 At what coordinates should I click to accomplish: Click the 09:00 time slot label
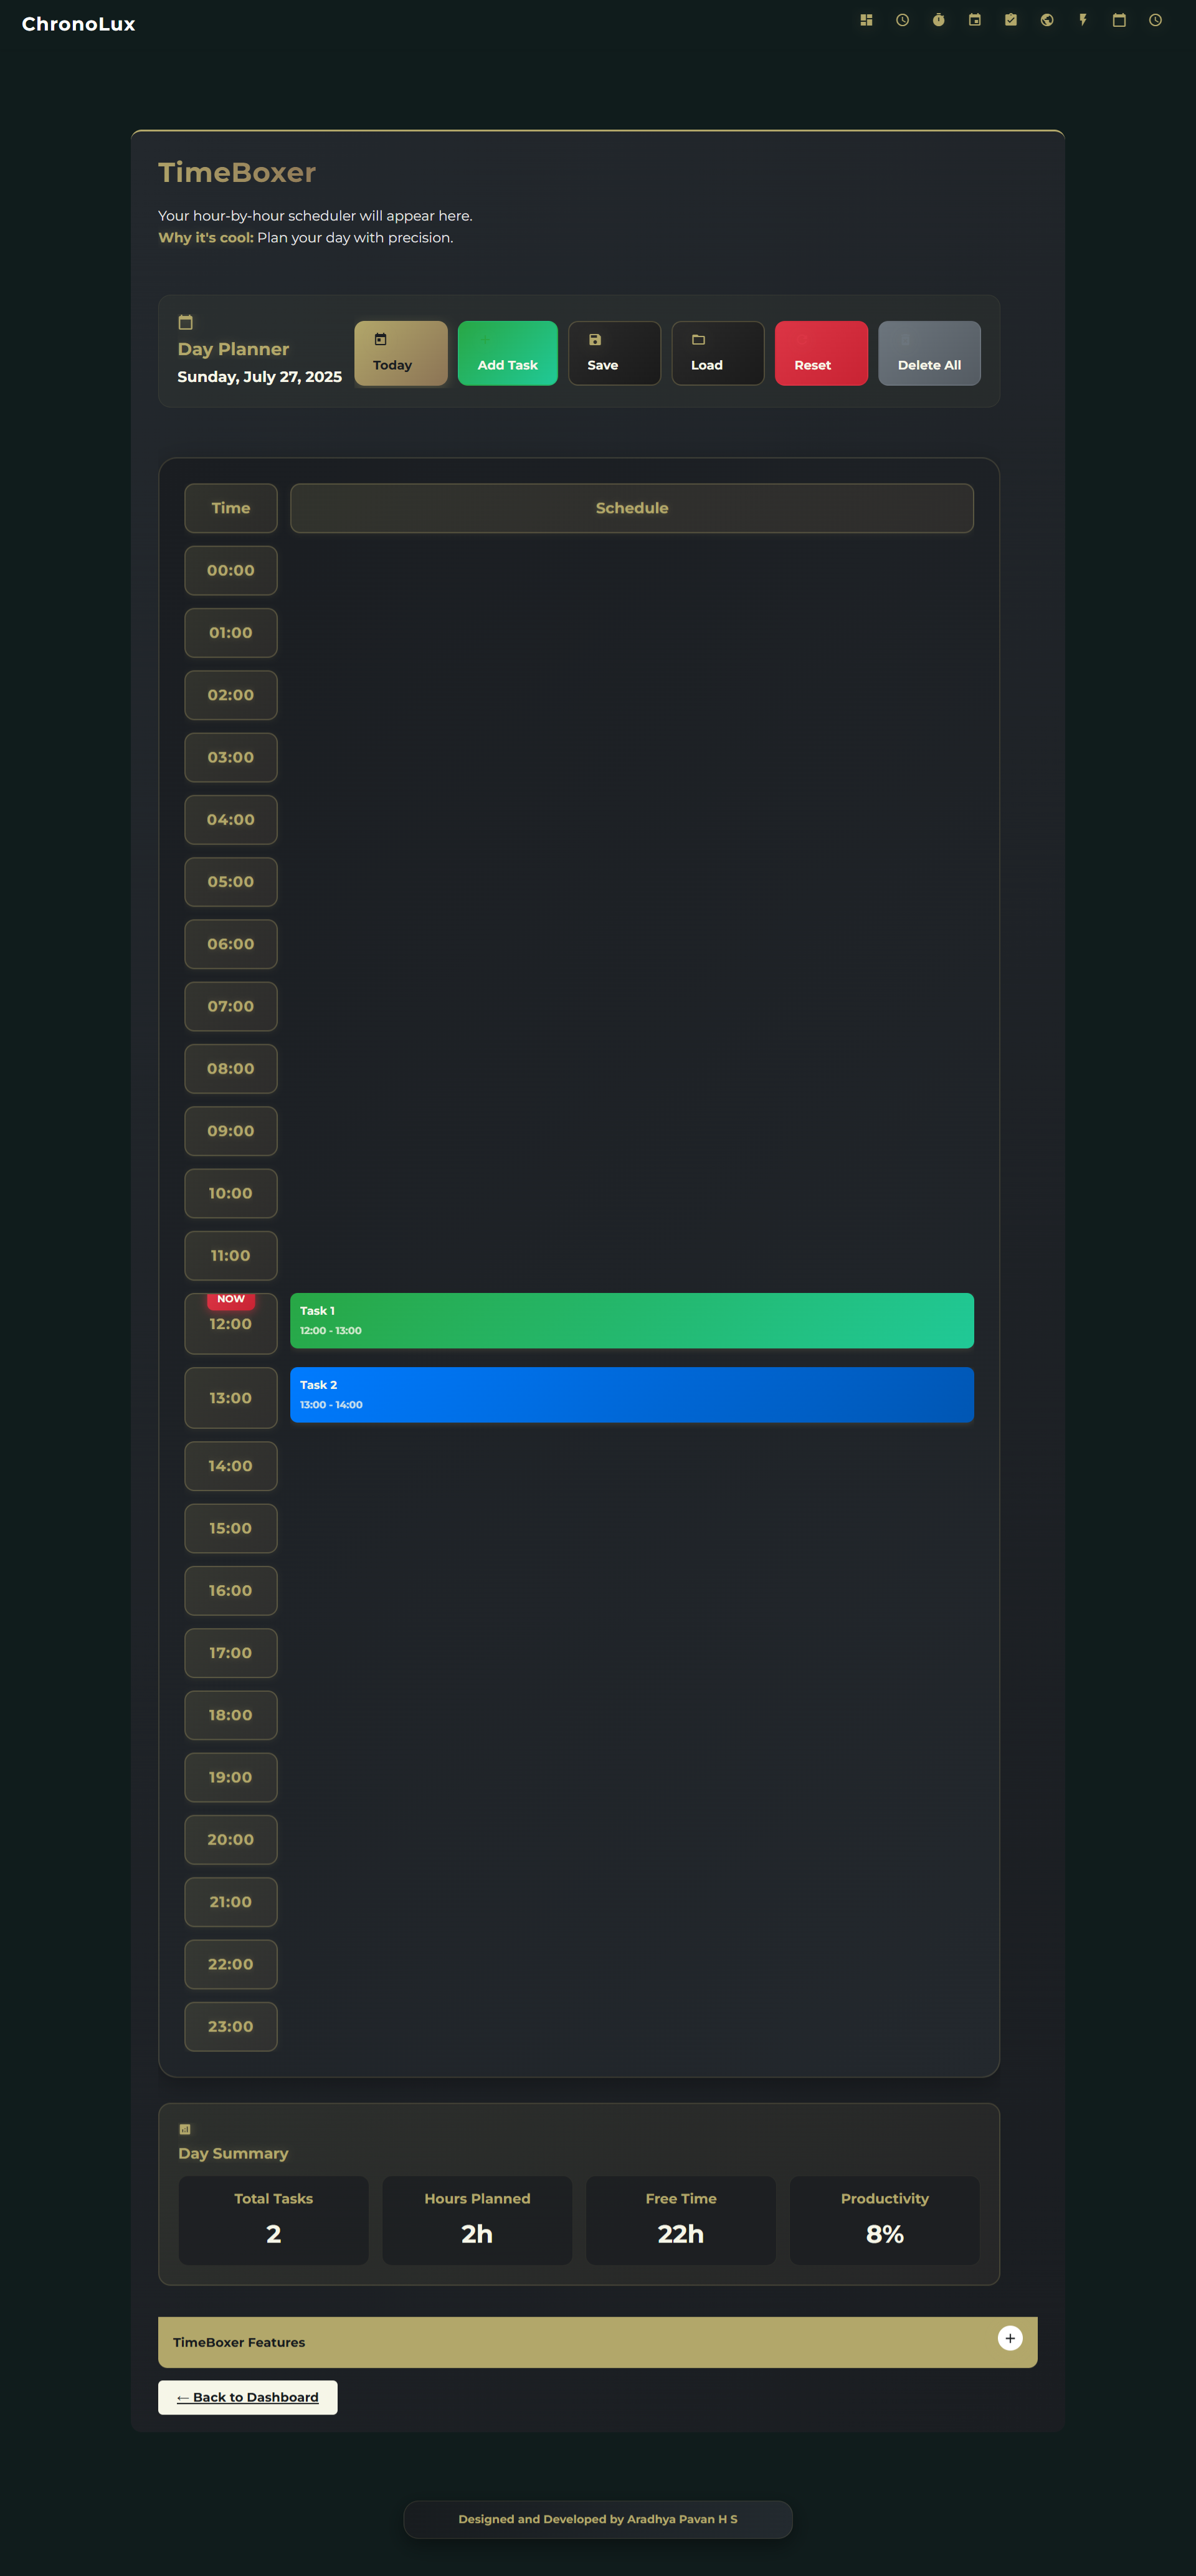click(x=230, y=1131)
